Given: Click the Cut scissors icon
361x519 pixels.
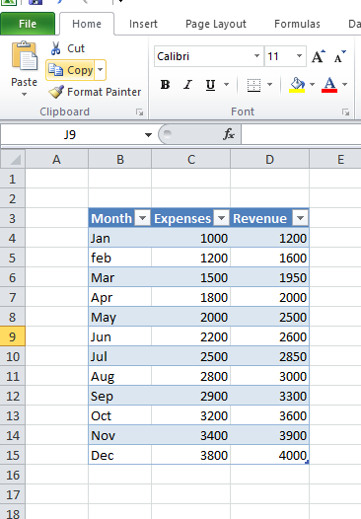Looking at the screenshot, I should [55, 48].
